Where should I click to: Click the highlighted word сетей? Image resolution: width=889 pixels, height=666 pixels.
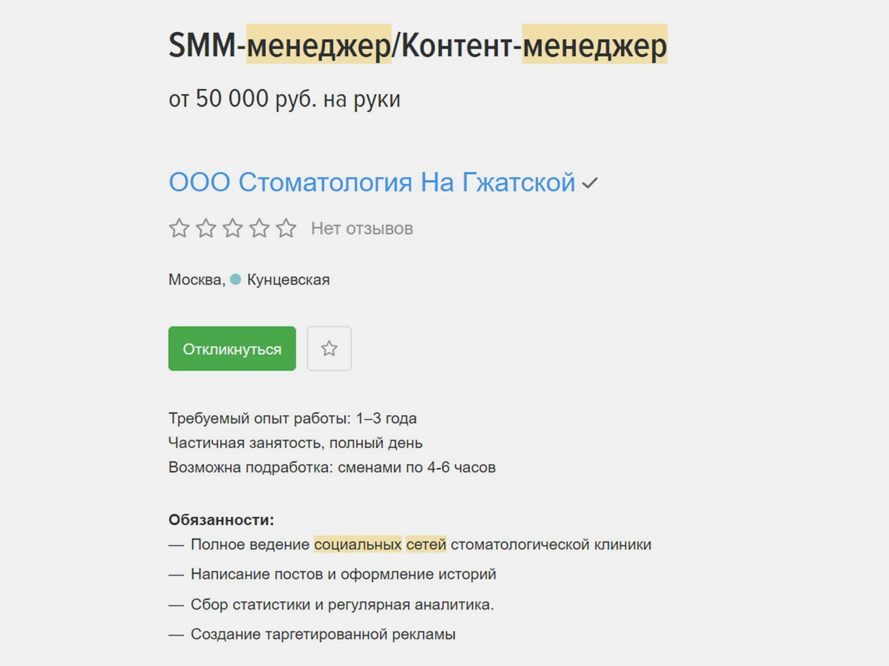[x=426, y=544]
